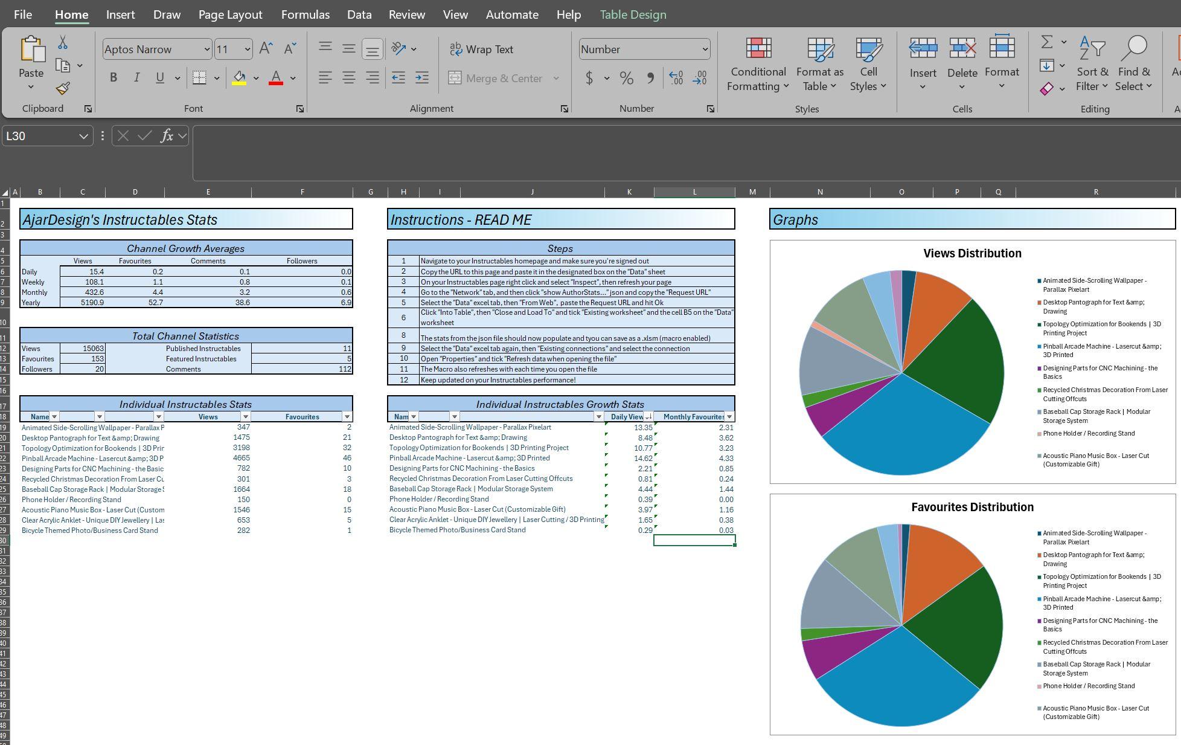
Task: Toggle Wrap Text
Action: [x=481, y=50]
